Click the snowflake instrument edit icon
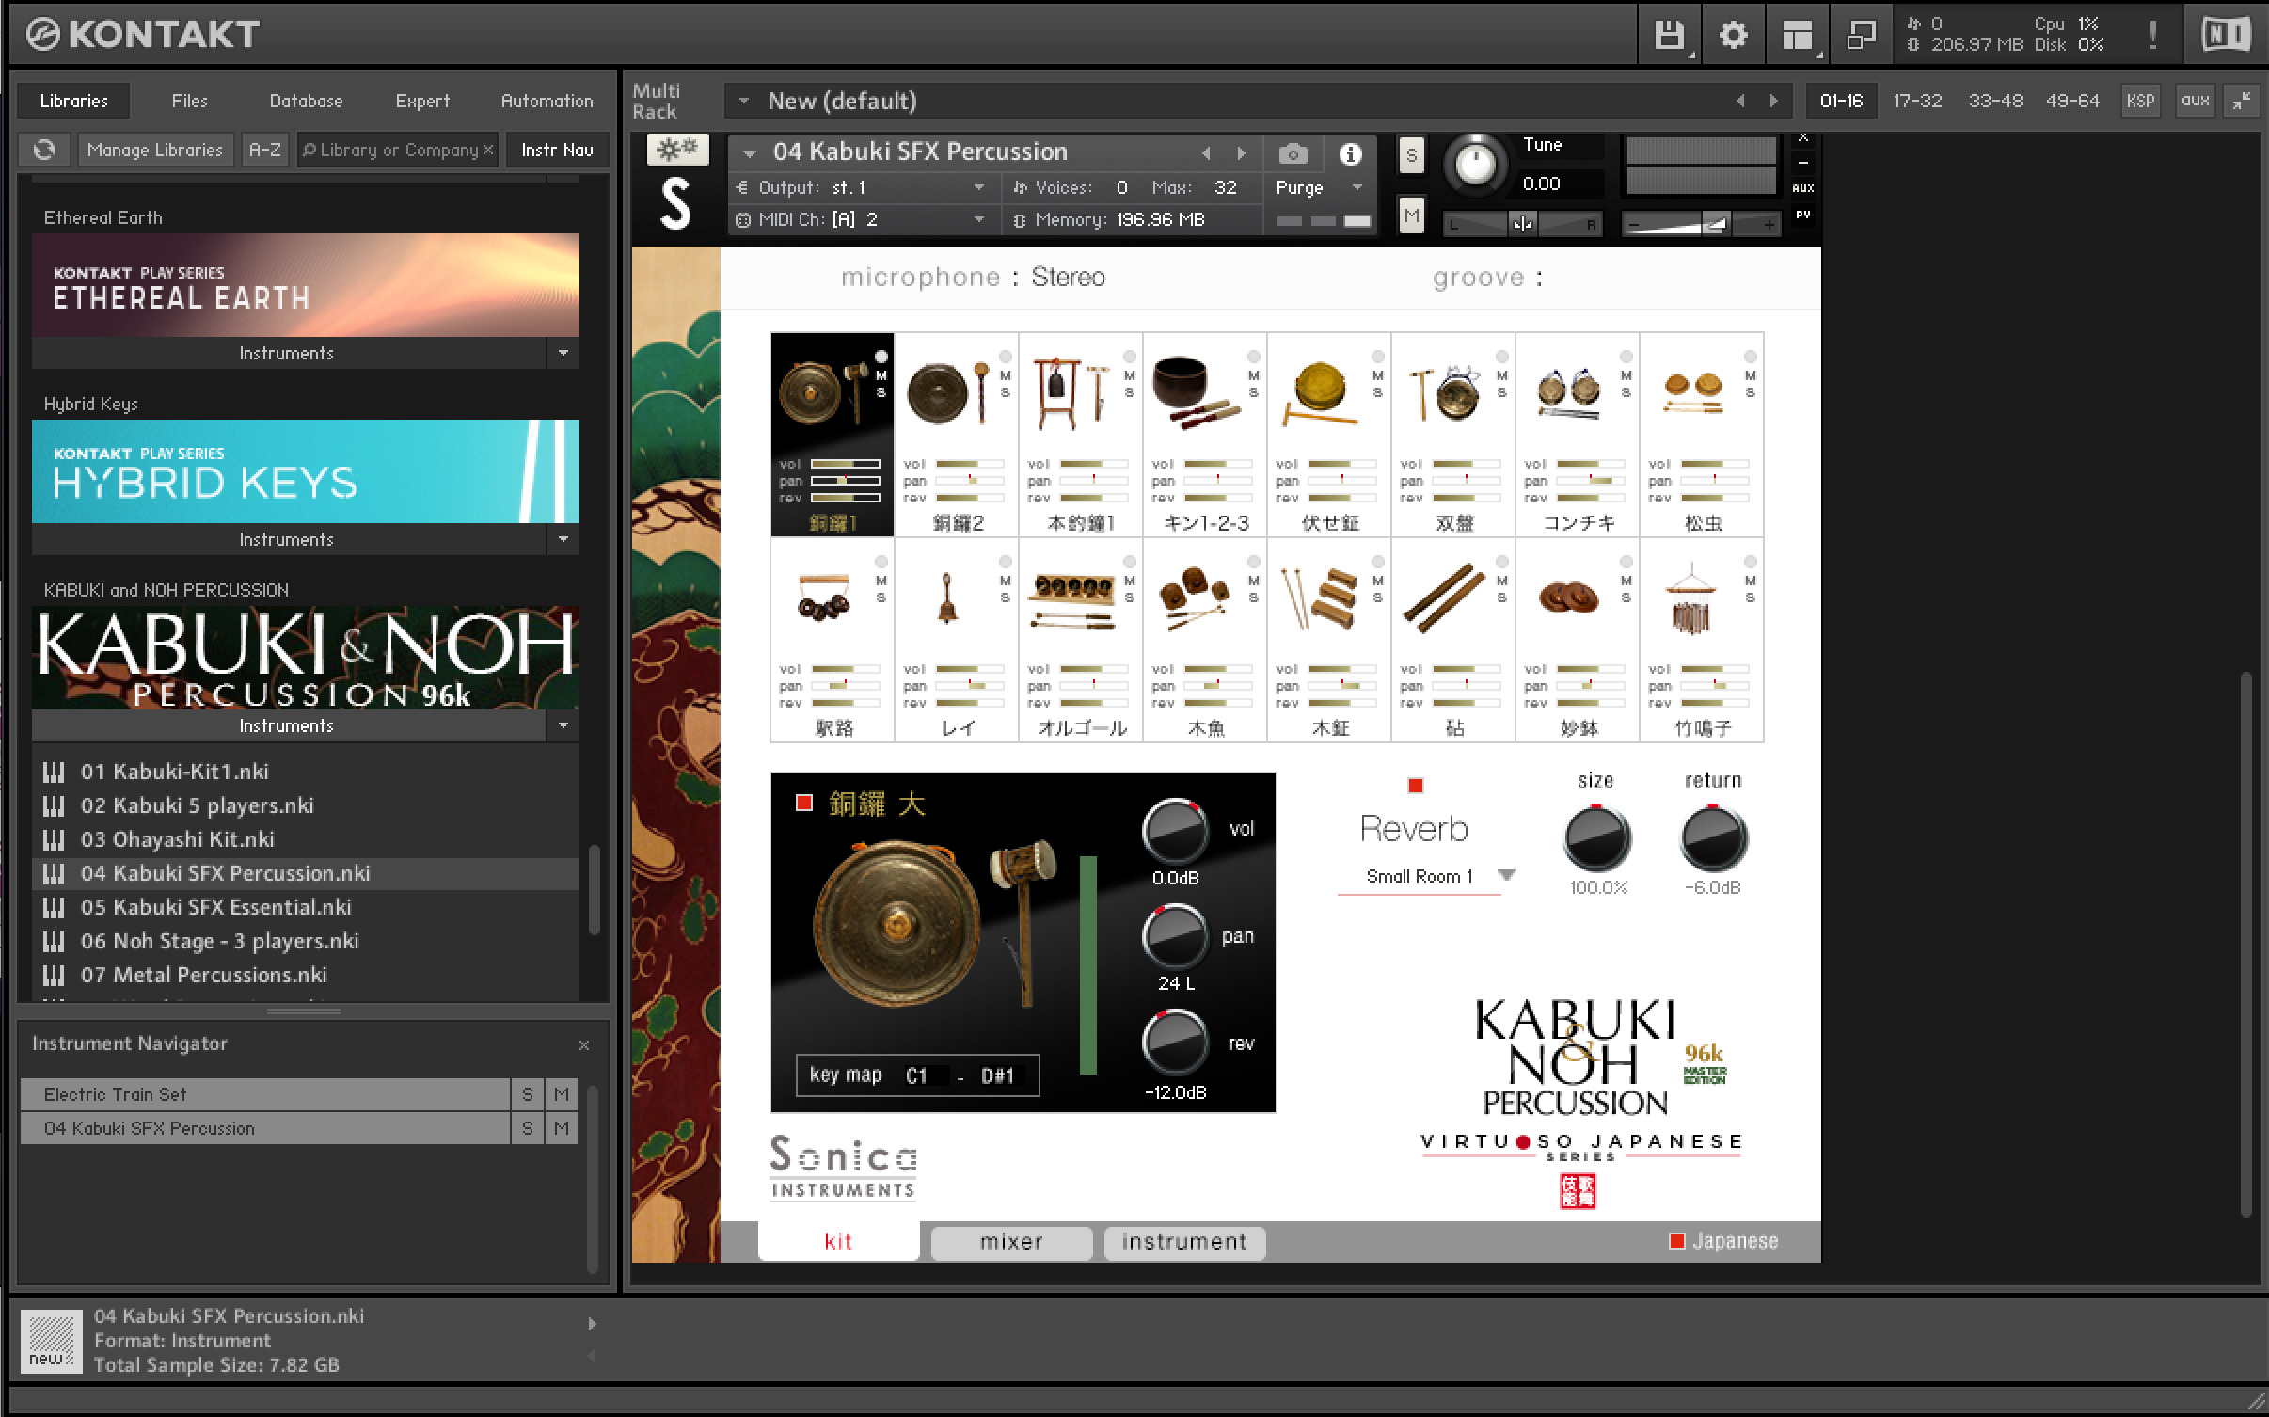This screenshot has height=1417, width=2269. [x=677, y=150]
